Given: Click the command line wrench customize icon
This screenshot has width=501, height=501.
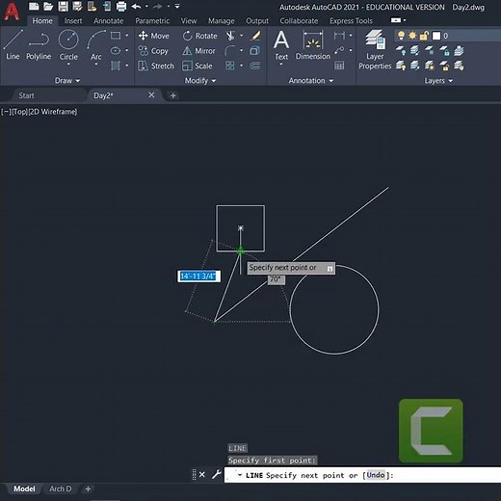Looking at the screenshot, I should [217, 474].
